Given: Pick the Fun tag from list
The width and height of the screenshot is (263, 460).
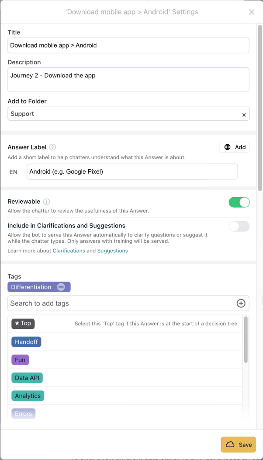Looking at the screenshot, I should point(20,360).
